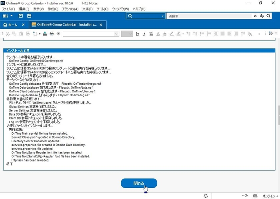Click the Print toolbar icon

tap(52, 34)
